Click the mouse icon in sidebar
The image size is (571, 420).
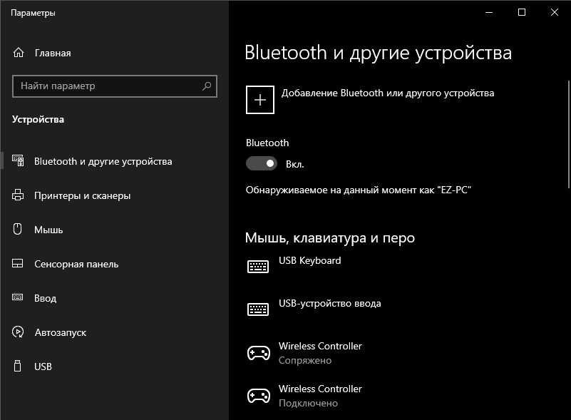(18, 229)
